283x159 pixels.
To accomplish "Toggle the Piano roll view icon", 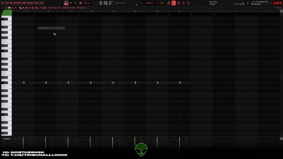I will 174,3.
